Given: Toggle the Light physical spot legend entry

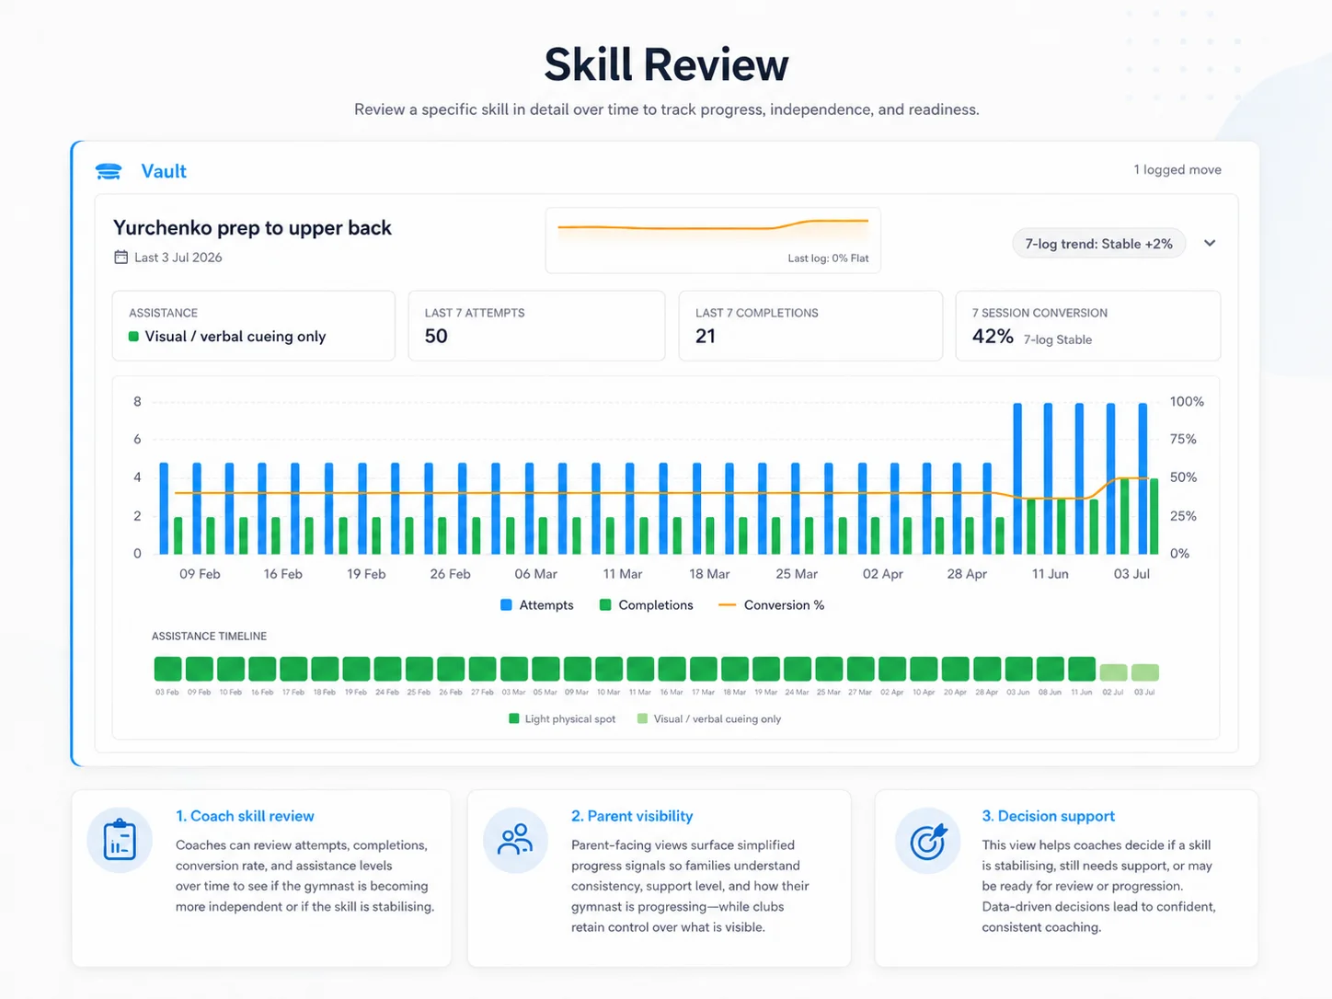Looking at the screenshot, I should click(562, 719).
